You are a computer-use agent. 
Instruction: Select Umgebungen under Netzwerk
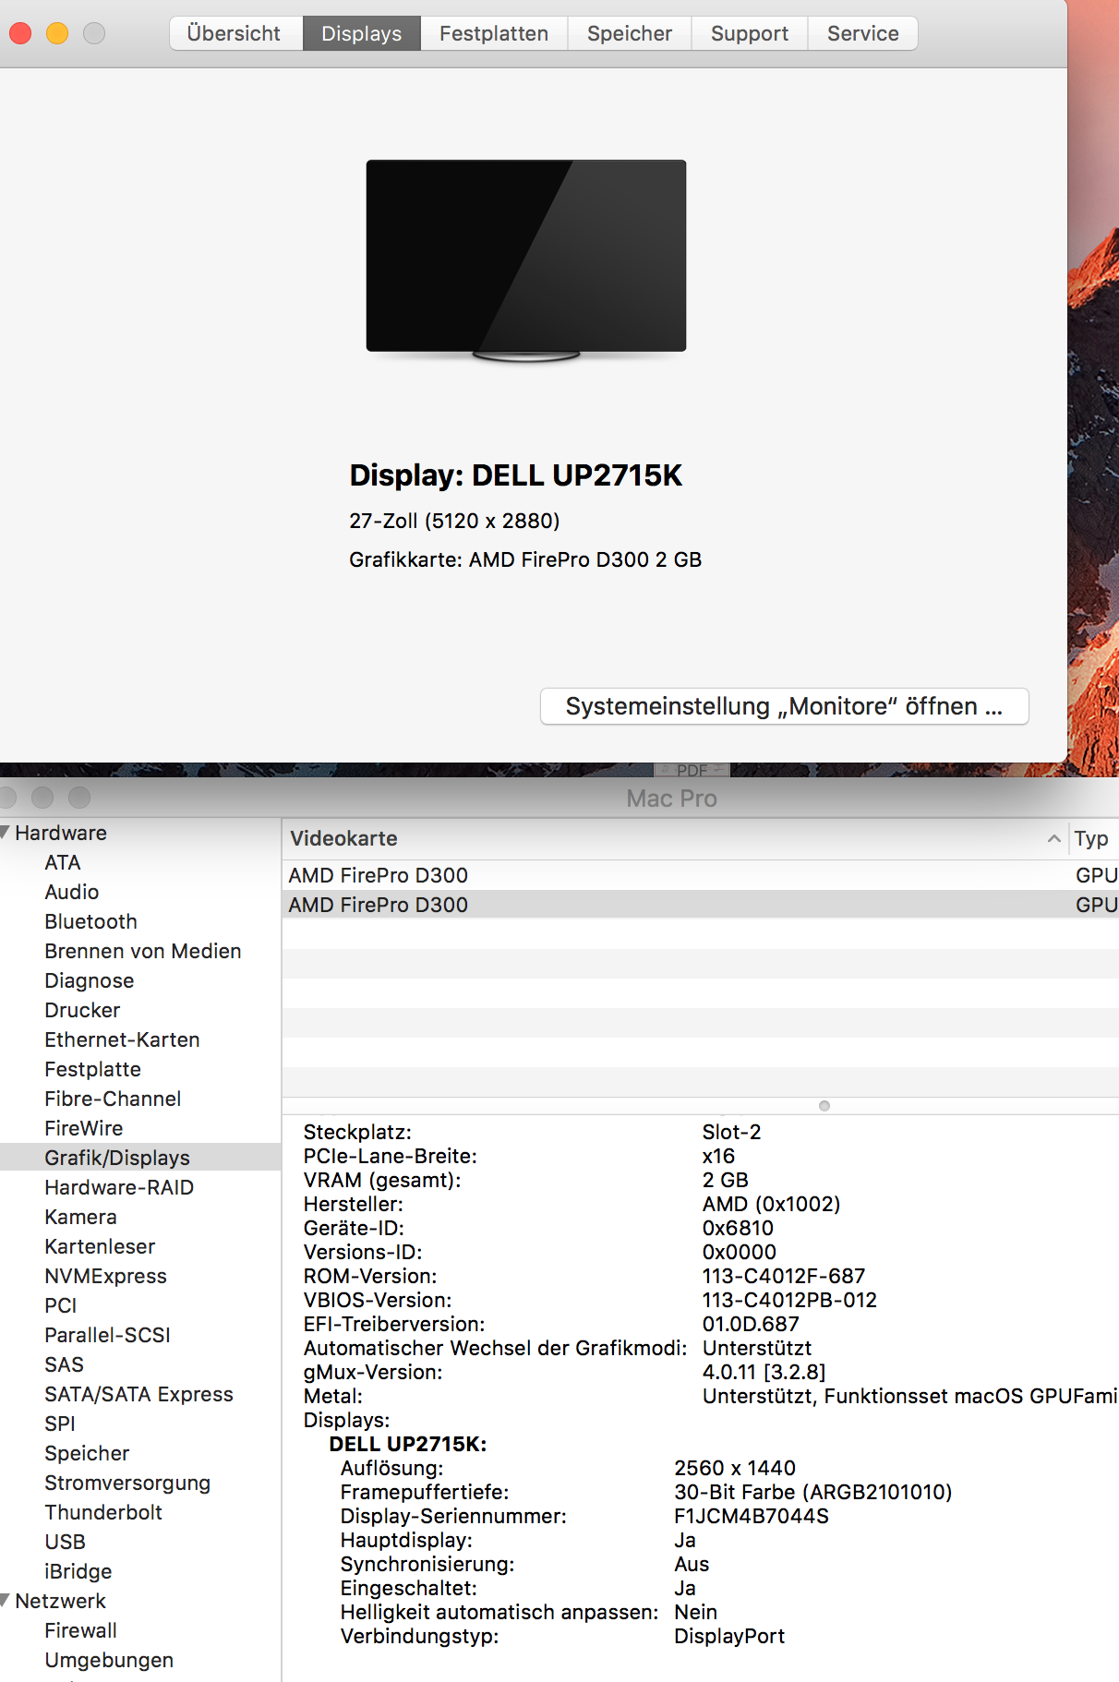pos(109,1660)
